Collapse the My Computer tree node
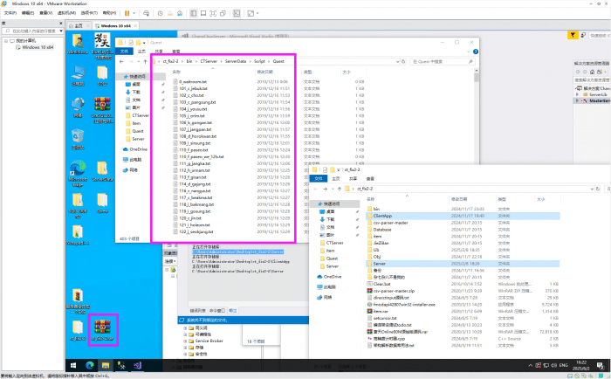Image resolution: width=611 pixels, height=379 pixels. [6, 40]
